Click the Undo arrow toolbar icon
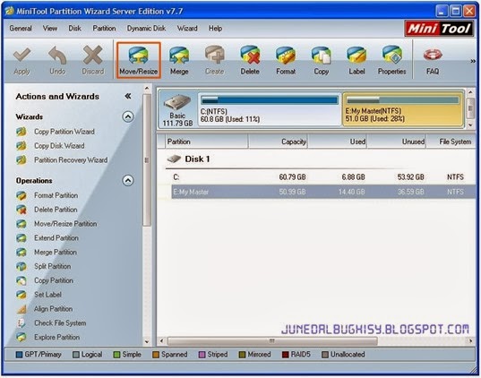This screenshot has width=481, height=378. pyautogui.click(x=57, y=56)
